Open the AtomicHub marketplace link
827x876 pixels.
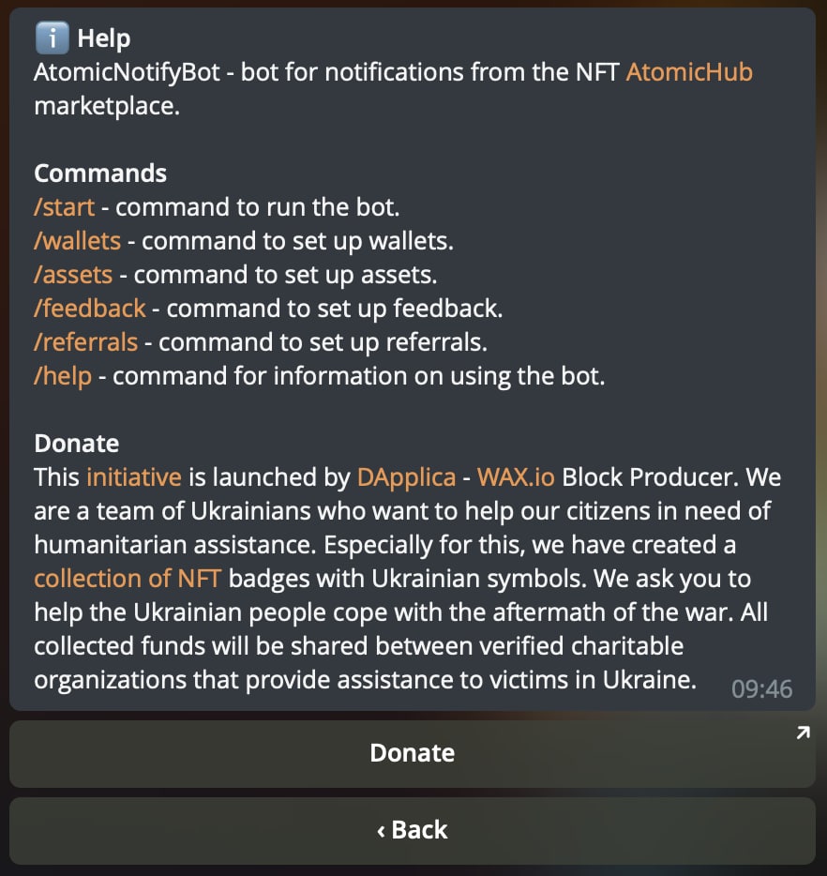(x=689, y=72)
